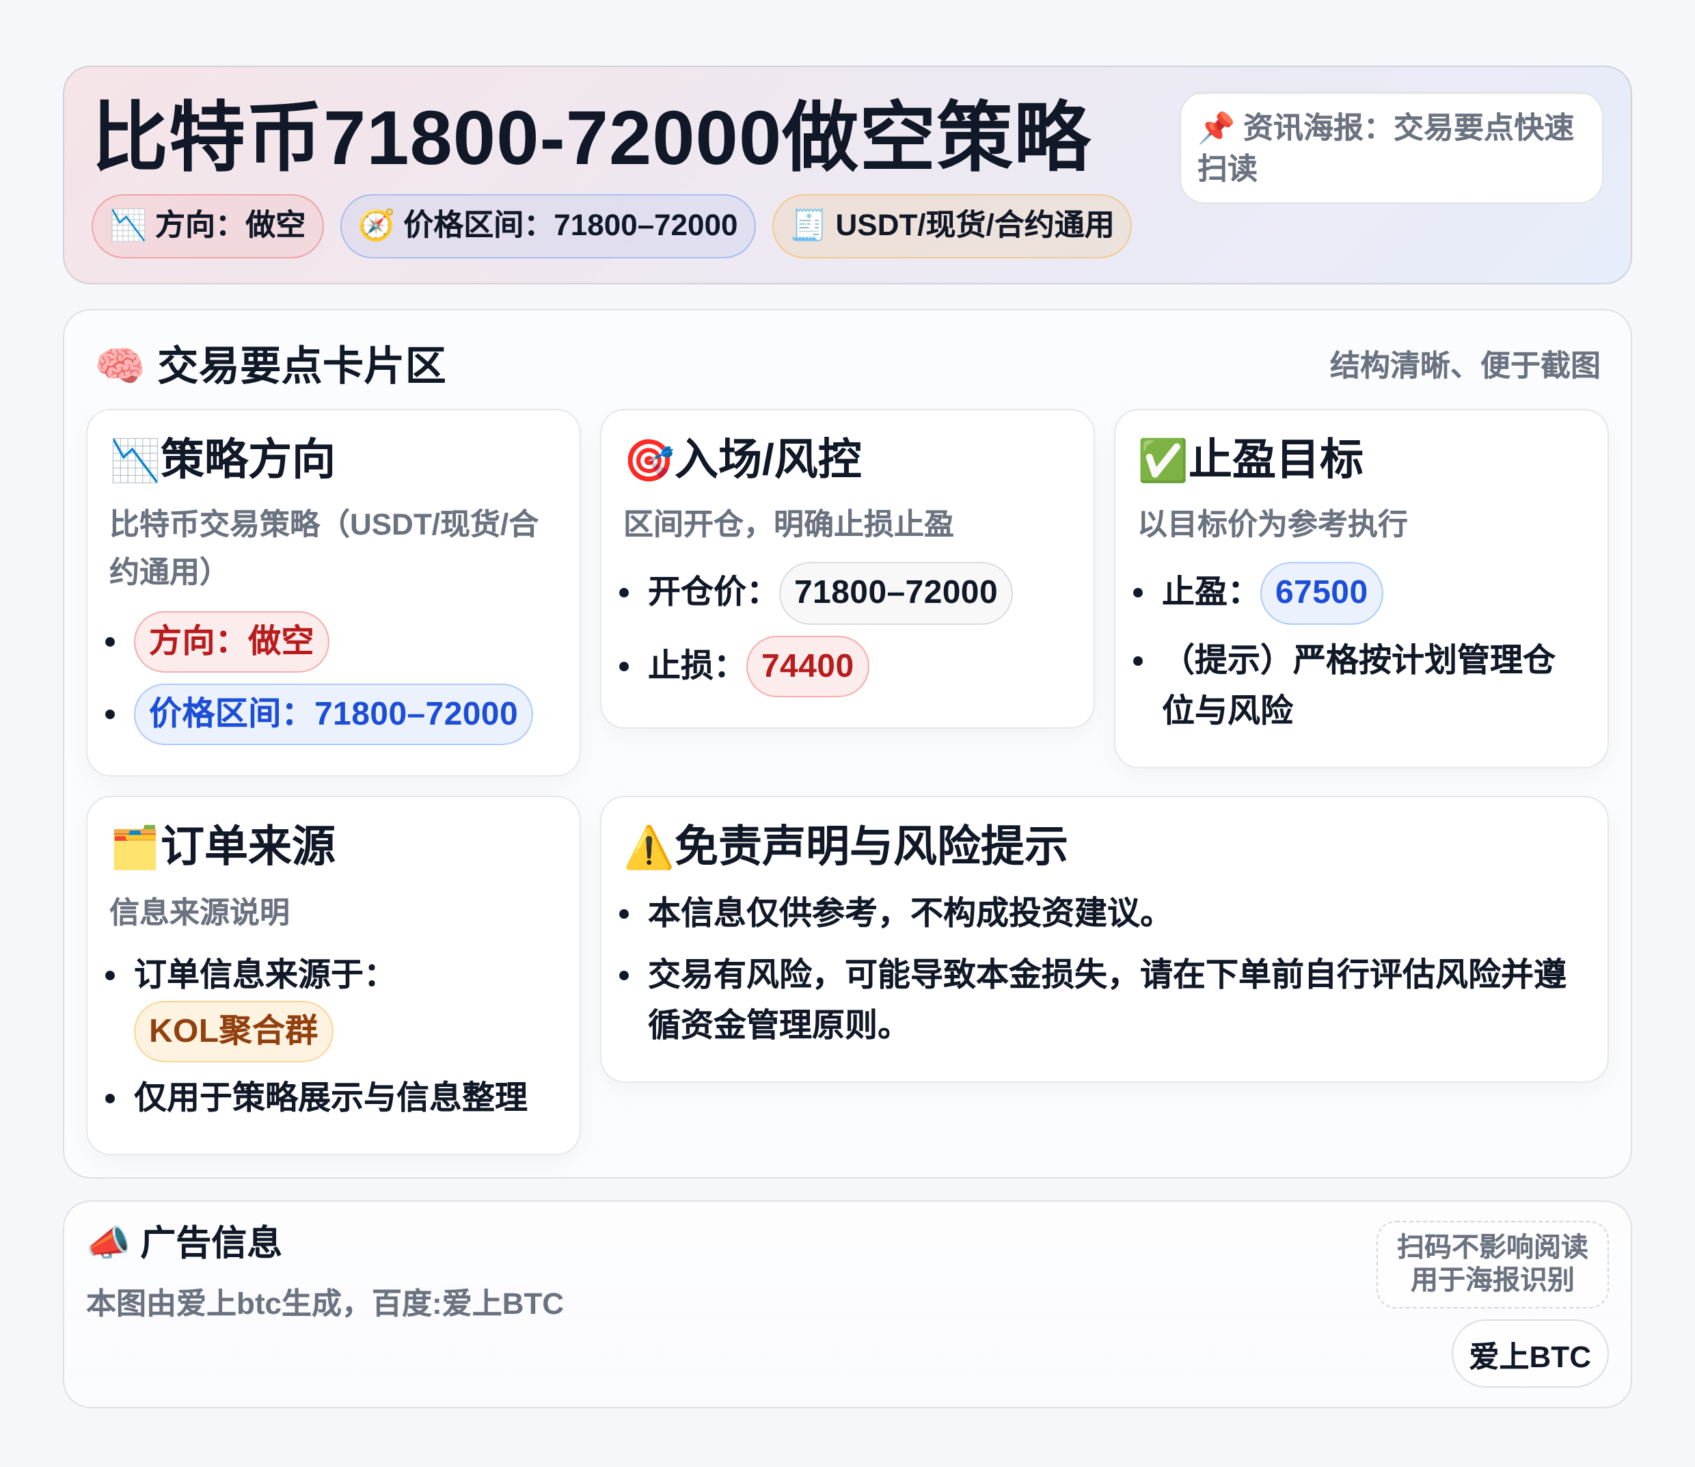
Task: Click the 订单来源 card heading
Action: click(248, 846)
